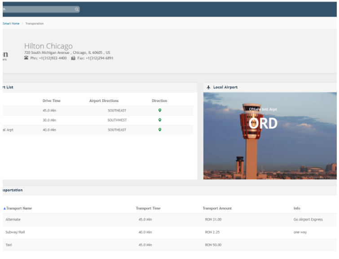Screen dimensions: 339x259
Task: Click the Transport Name column header
Action: (19, 208)
